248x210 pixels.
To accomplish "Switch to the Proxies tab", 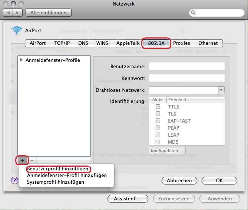I will [x=182, y=43].
